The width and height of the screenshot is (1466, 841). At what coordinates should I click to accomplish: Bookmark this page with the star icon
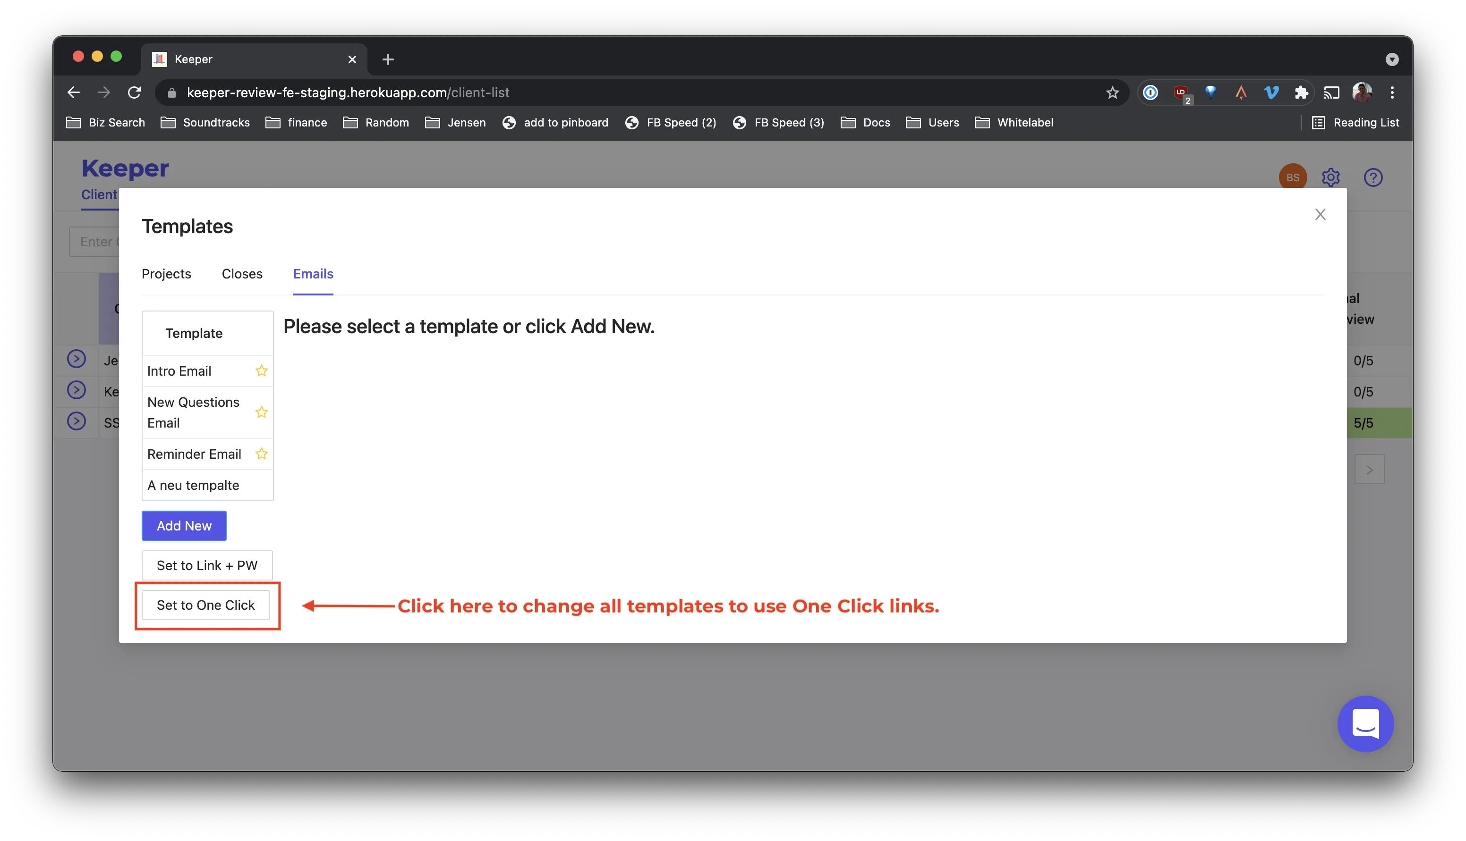tap(1112, 93)
